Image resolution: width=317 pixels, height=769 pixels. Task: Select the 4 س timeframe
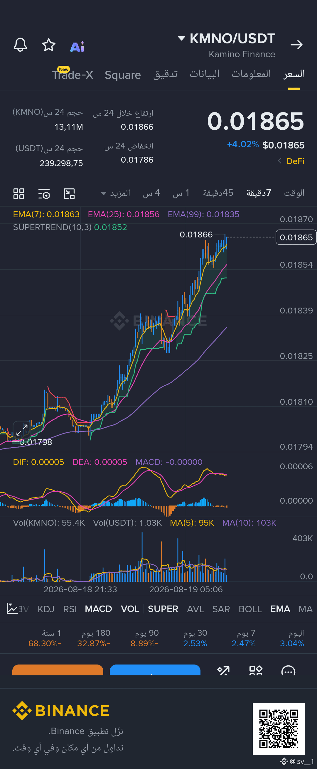coord(151,193)
